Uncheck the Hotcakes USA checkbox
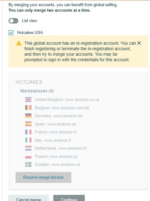This screenshot has width=150, height=201. pyautogui.click(x=11, y=33)
